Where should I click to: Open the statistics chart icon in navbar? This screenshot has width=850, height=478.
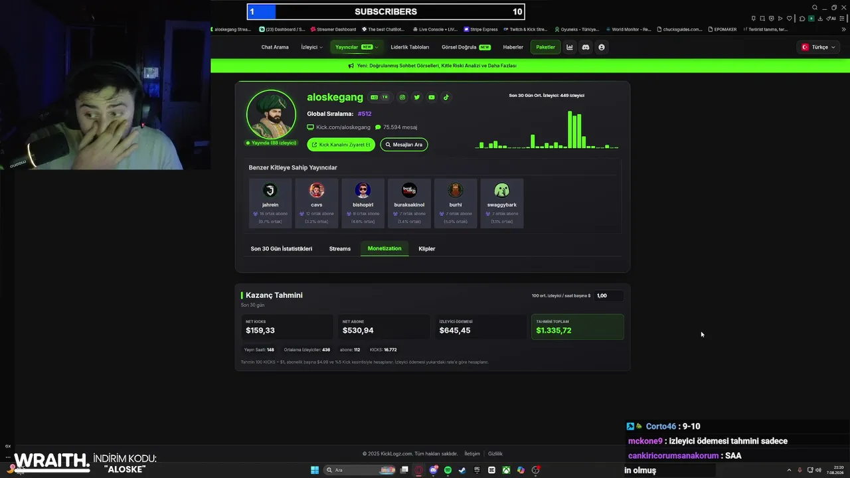click(x=569, y=47)
